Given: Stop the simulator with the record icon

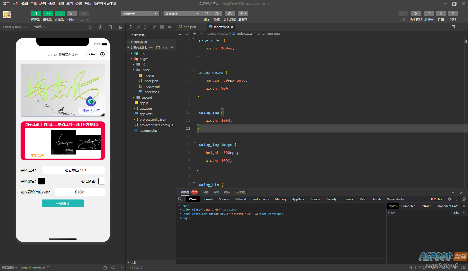Looking at the screenshot, I should pyautogui.click(x=100, y=27).
